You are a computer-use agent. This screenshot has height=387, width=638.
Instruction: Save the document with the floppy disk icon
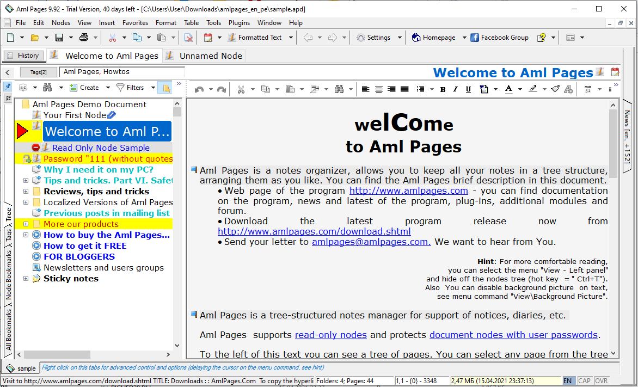pos(59,38)
